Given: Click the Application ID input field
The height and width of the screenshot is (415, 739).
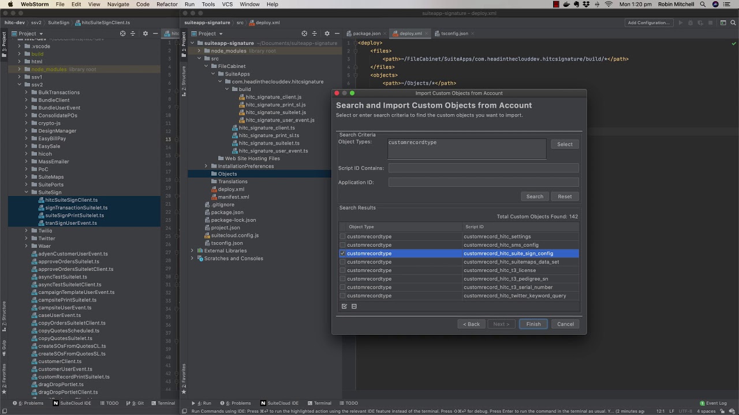Looking at the screenshot, I should 483,182.
